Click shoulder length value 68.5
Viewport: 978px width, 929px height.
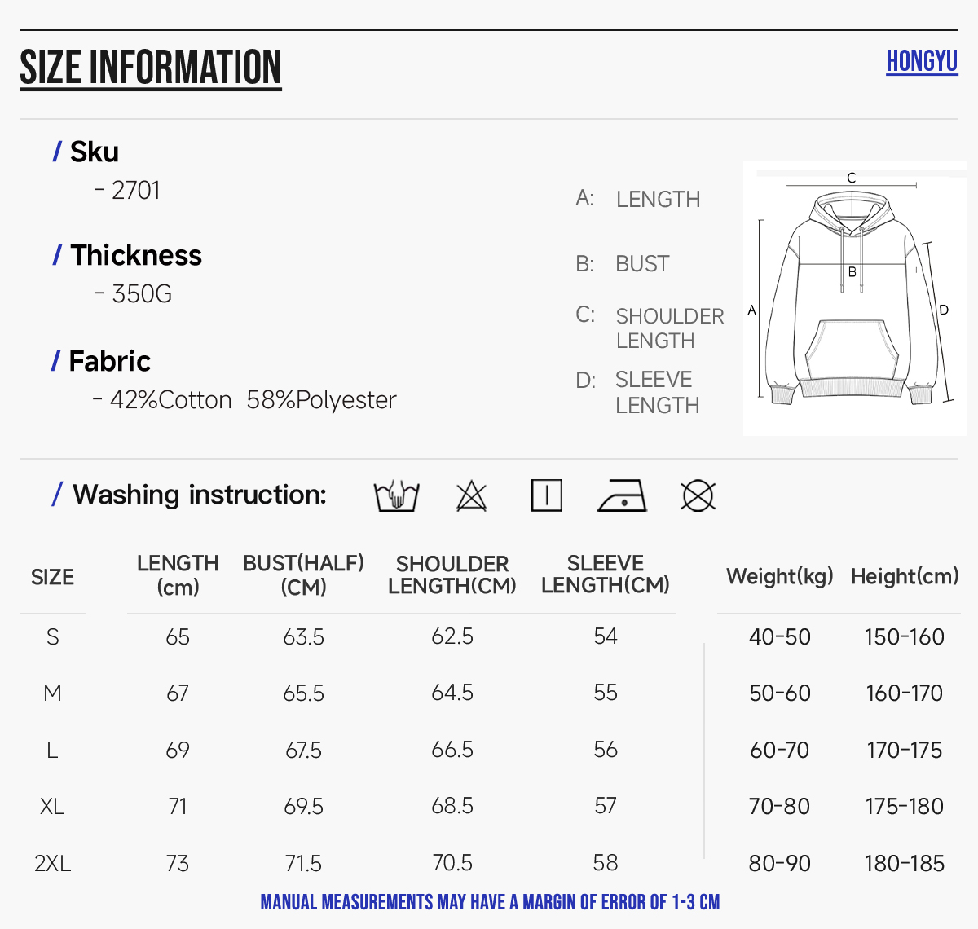point(452,805)
